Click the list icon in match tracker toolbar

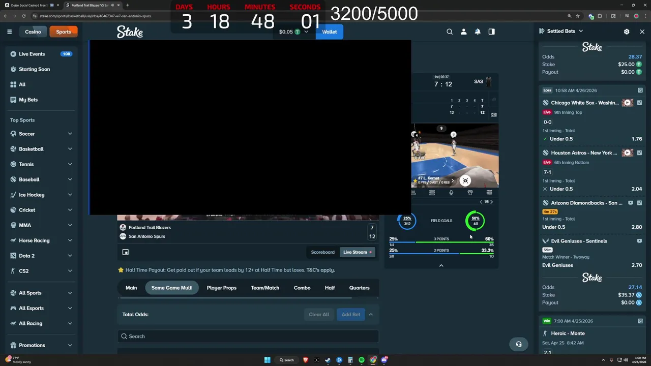click(x=489, y=193)
